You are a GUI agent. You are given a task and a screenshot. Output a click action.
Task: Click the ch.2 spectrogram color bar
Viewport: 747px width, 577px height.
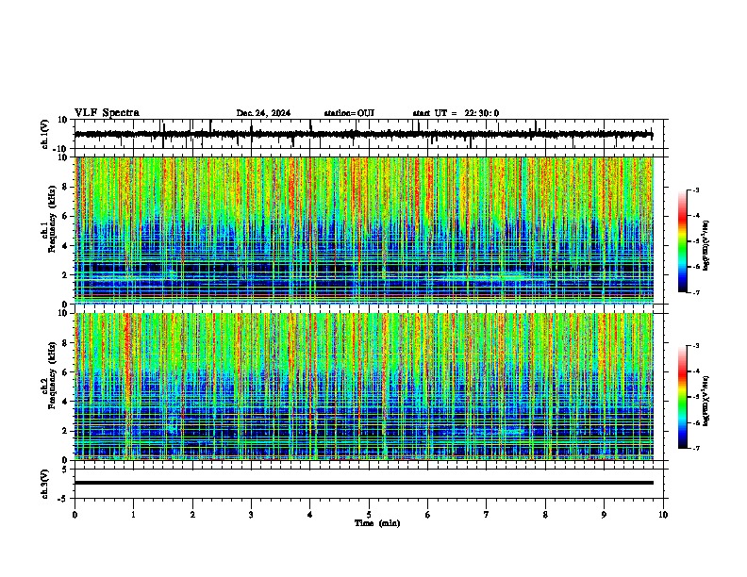click(683, 397)
